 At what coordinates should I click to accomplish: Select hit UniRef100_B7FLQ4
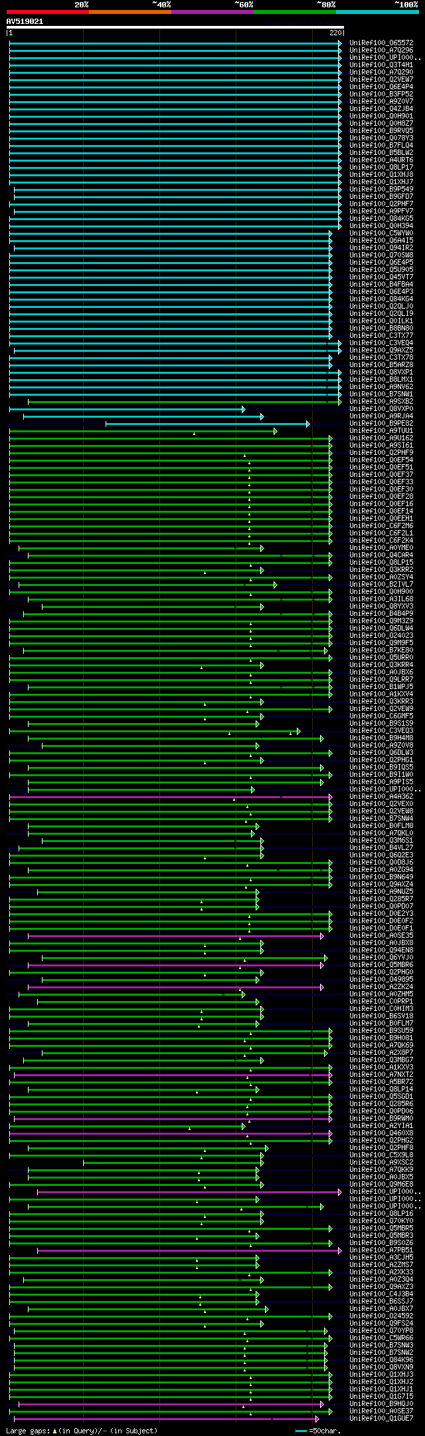point(381,146)
